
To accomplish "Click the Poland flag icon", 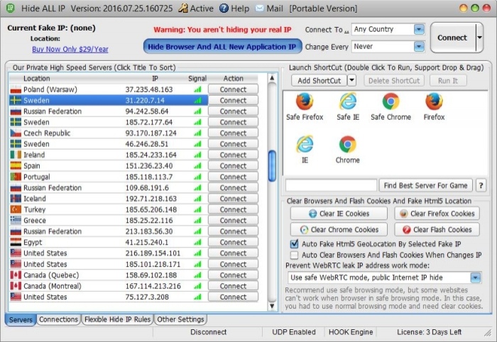I will coord(16,89).
